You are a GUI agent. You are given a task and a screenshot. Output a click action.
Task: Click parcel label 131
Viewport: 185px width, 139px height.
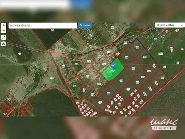109,52
